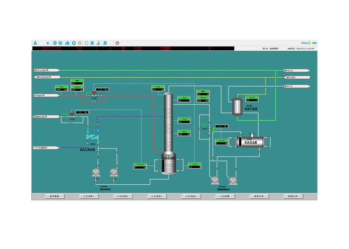Click the bottom button right of 工艺流程4
Viewport: 349px width, 249px height.
click(x=225, y=196)
